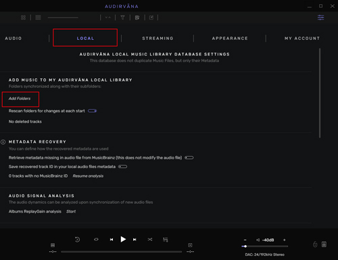Click the edit pencil-square toolbar icon

click(x=151, y=18)
